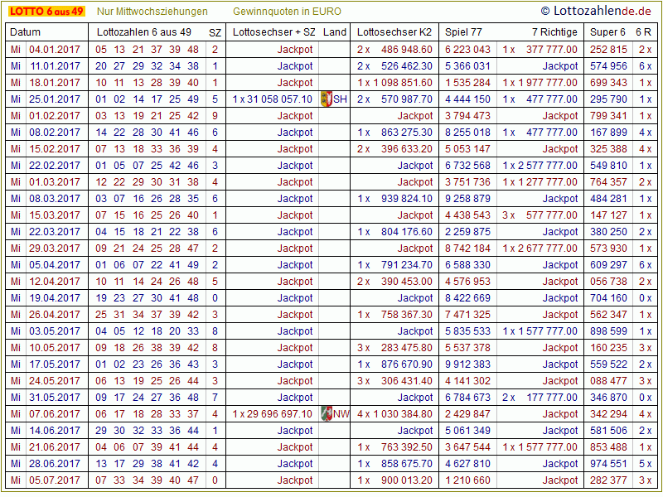Select the date 25.01.2017 row
This screenshot has width=663, height=497.
pyautogui.click(x=55, y=99)
